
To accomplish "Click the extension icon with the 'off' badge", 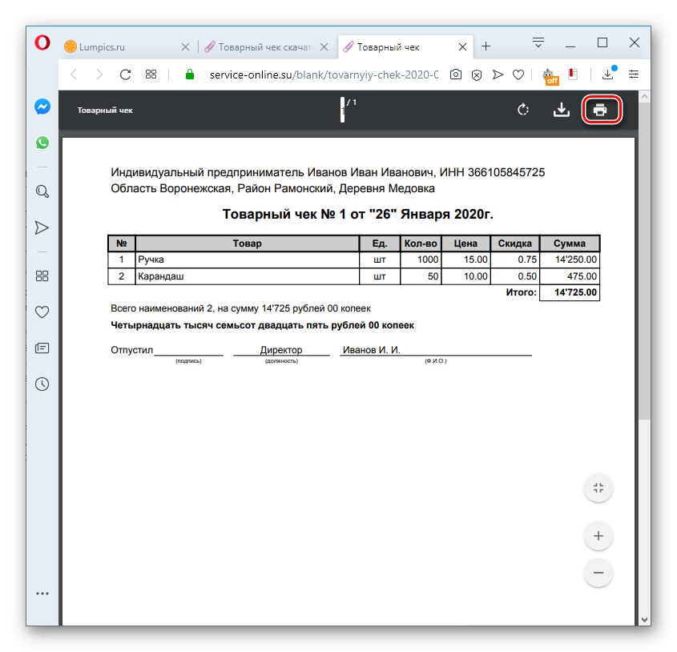I will click(550, 76).
